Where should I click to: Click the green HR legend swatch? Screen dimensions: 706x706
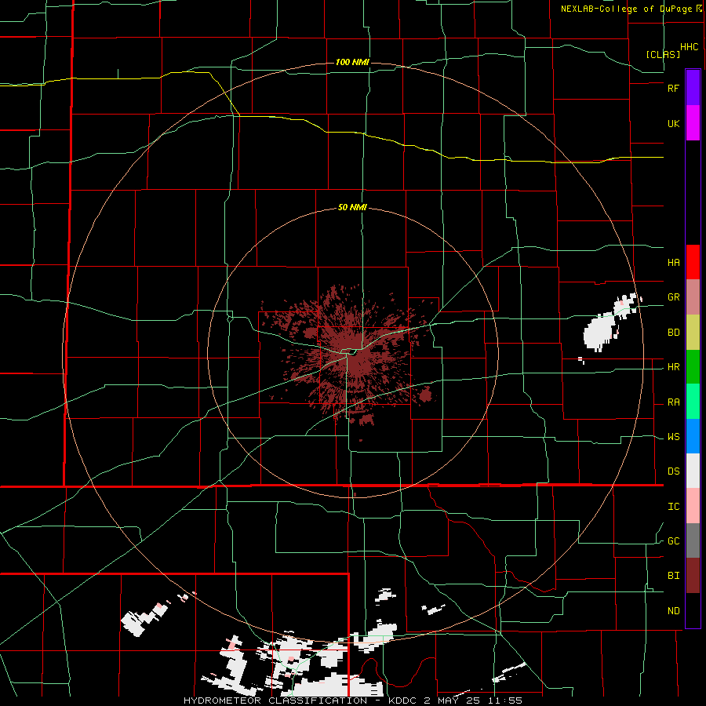(x=693, y=367)
